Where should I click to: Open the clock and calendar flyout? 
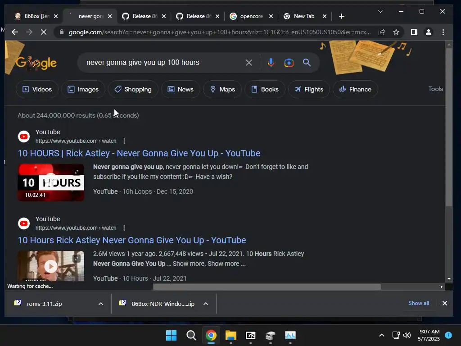(429, 335)
